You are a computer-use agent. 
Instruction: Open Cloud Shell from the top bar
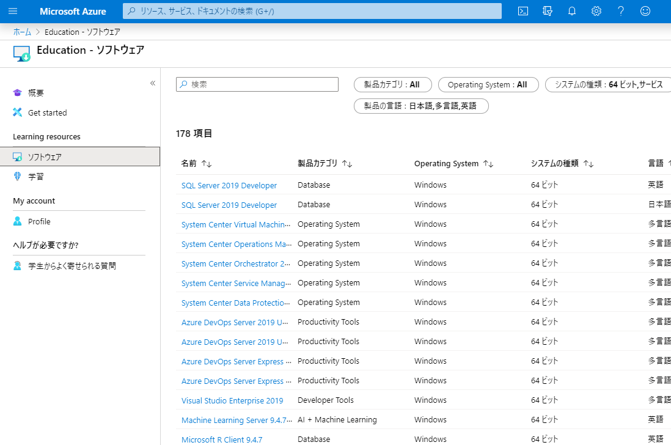point(523,11)
